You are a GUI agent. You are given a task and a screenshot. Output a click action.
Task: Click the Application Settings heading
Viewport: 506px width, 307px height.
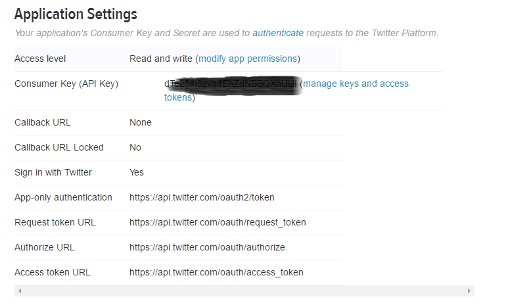click(76, 14)
